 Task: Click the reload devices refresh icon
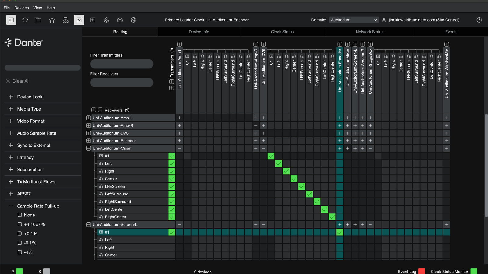click(25, 20)
